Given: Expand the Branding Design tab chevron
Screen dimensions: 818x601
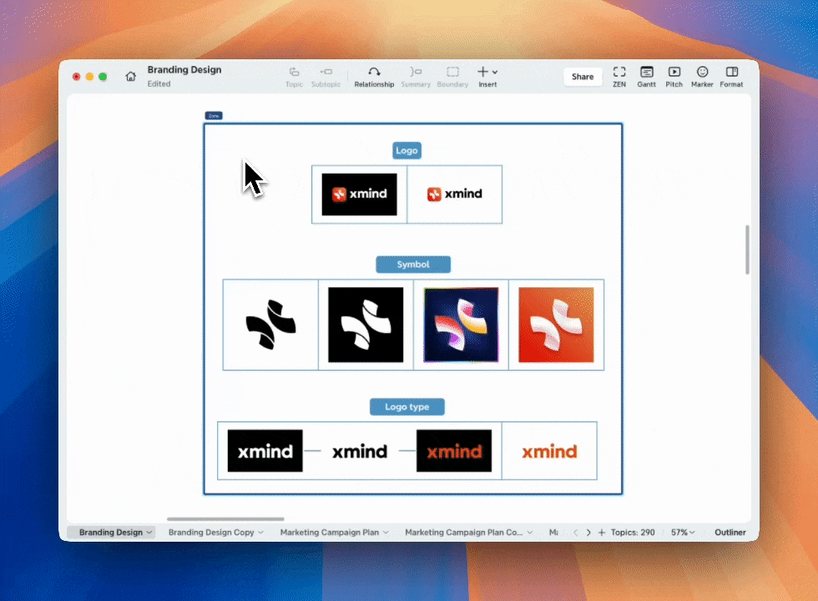Looking at the screenshot, I should pyautogui.click(x=149, y=533).
